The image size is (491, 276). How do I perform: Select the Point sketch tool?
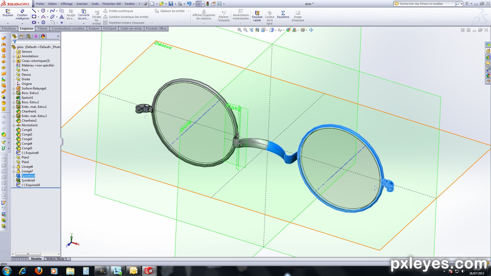click(x=62, y=22)
